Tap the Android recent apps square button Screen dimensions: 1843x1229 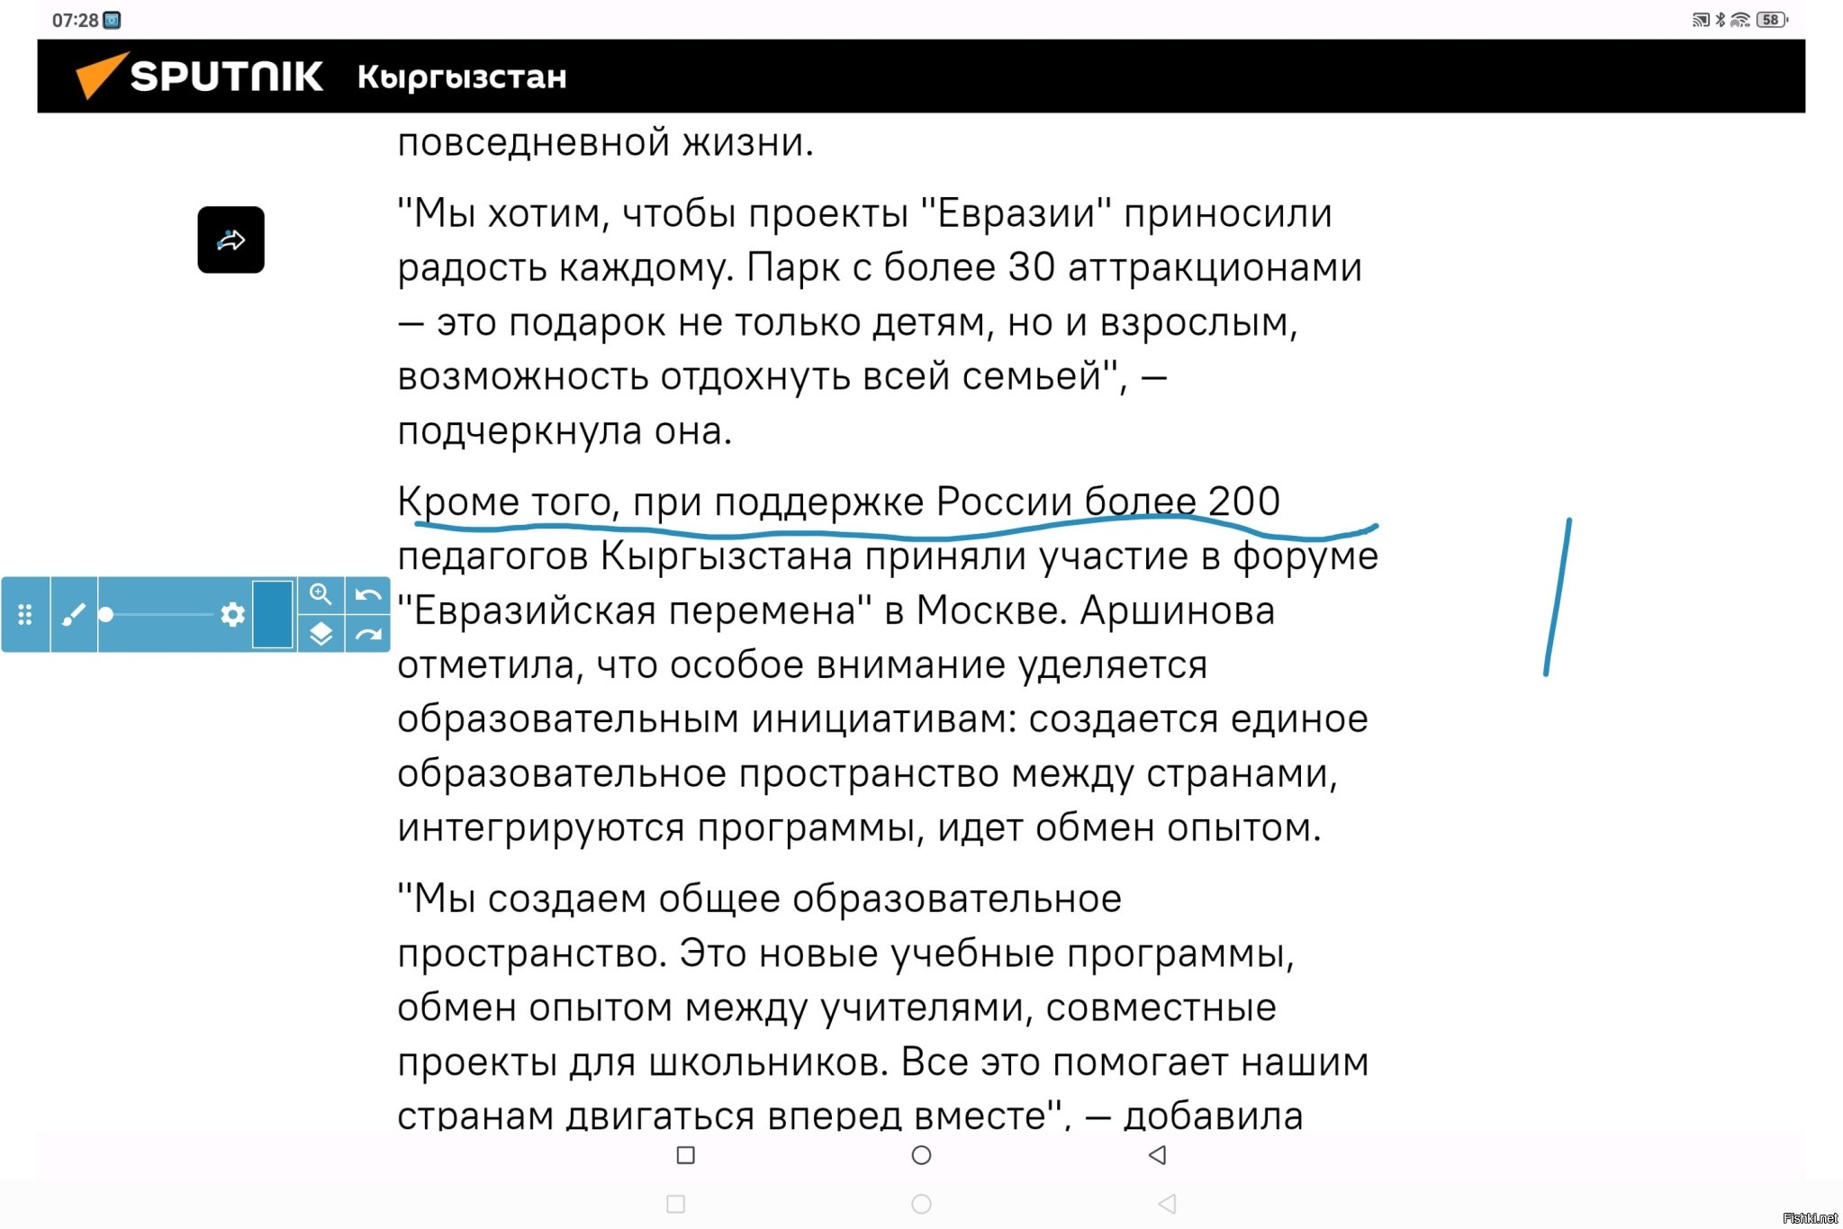coord(685,1154)
